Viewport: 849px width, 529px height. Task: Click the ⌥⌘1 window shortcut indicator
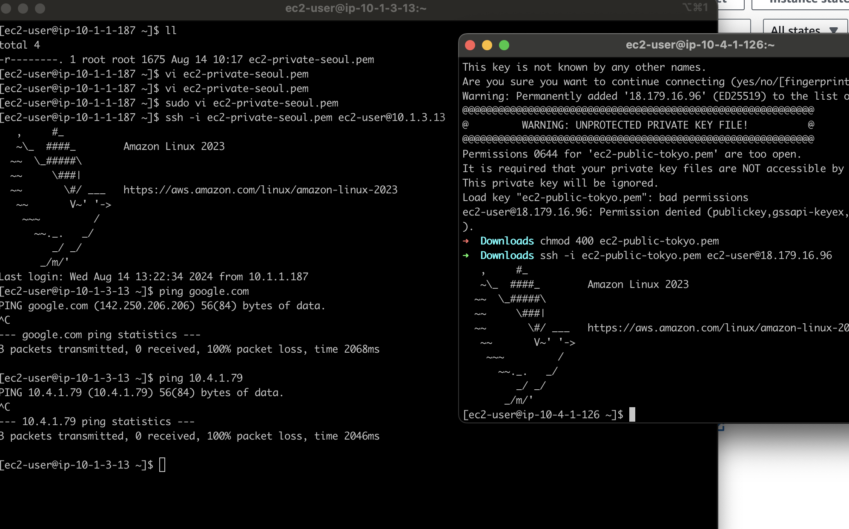coord(695,7)
